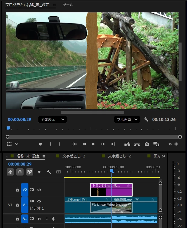Toggle snap magnet in timeline
The width and height of the screenshot is (187, 228).
[x=20, y=172]
